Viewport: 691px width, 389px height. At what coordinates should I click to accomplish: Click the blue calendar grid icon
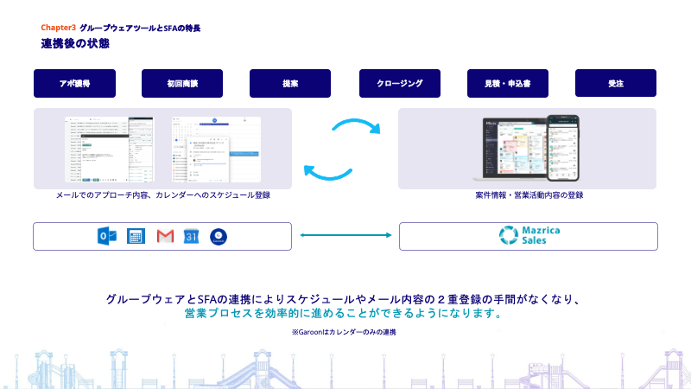(x=135, y=236)
